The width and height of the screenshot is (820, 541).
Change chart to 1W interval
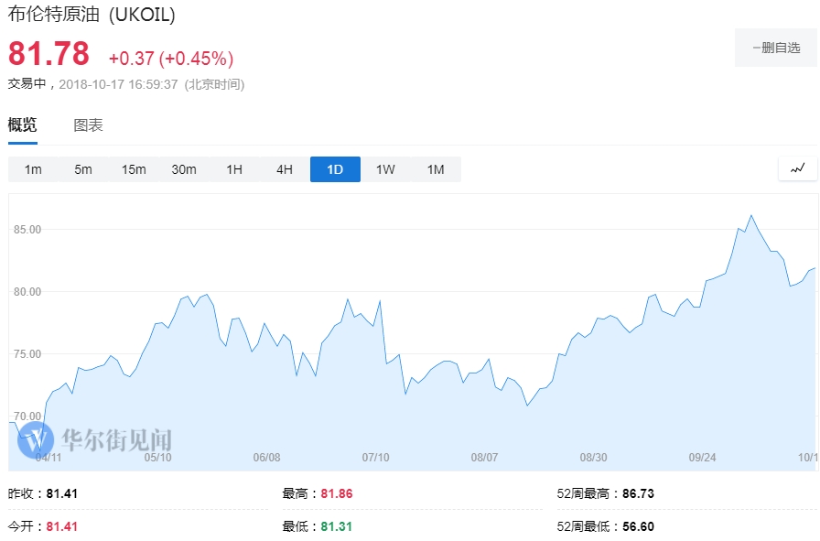385,169
